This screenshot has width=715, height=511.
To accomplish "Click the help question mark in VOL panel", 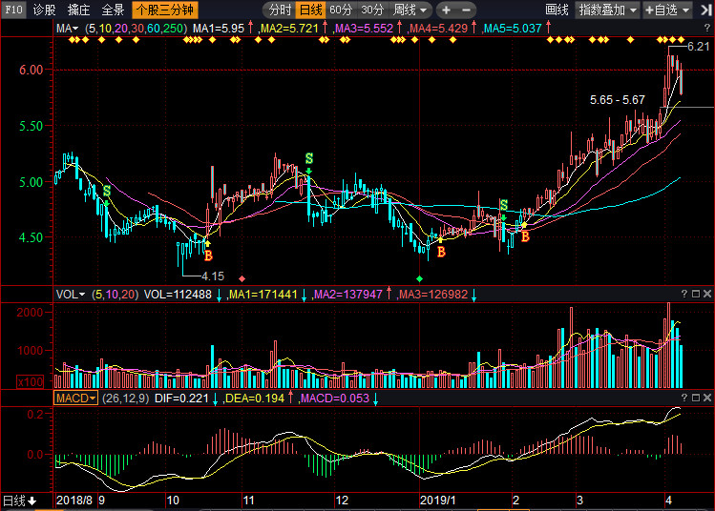I will coord(684,295).
